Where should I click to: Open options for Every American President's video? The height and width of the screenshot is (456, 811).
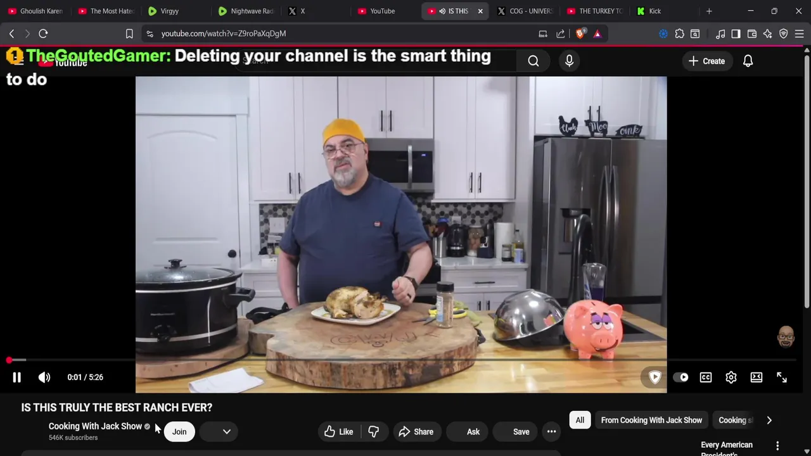pos(777,446)
